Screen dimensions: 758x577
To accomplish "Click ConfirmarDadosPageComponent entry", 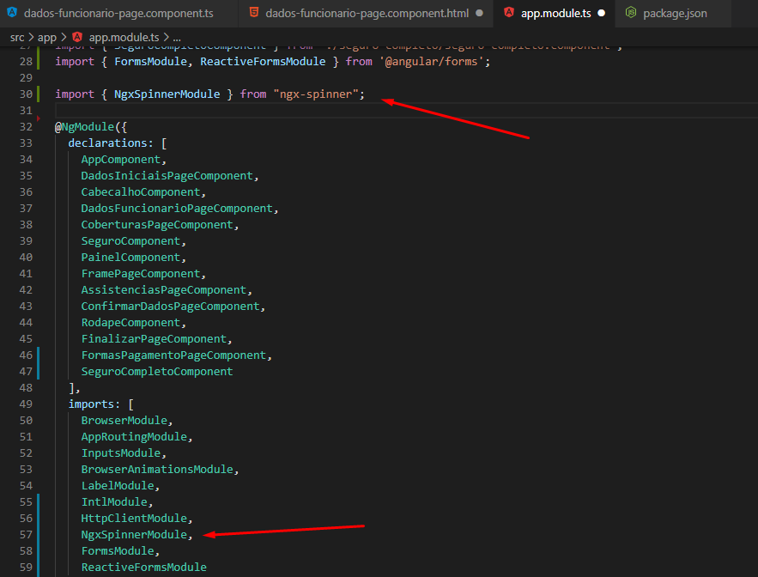I will [170, 307].
